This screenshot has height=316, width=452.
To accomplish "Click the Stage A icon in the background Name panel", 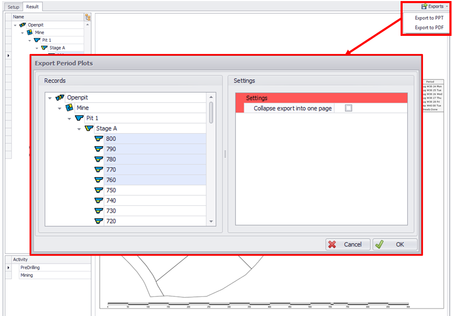I will coord(44,48).
